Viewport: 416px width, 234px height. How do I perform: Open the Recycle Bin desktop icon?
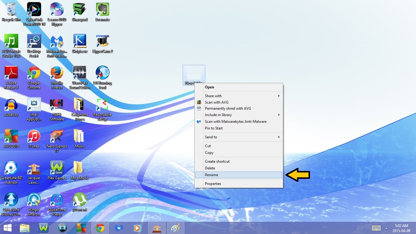coord(11,12)
